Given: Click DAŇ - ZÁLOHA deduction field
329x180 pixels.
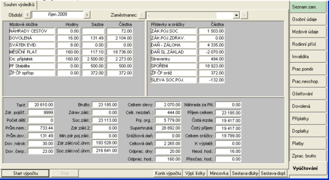Looking at the screenshot, I should tap(174, 45).
